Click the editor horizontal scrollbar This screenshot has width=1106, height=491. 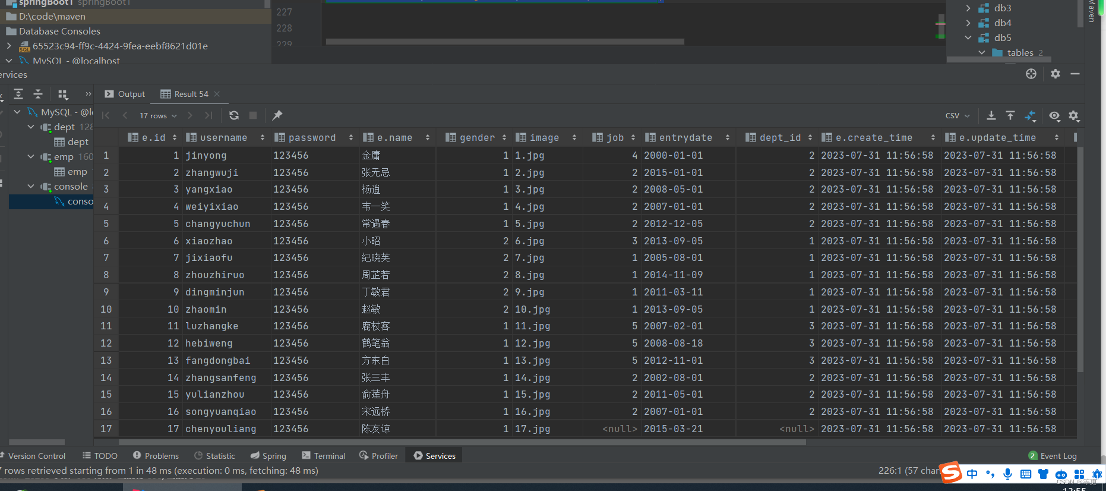click(505, 42)
